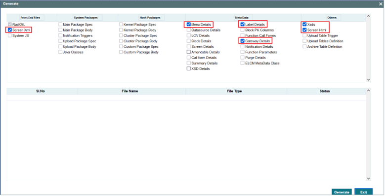
Task: Enable Call form Details checkbox
Action: (189, 58)
